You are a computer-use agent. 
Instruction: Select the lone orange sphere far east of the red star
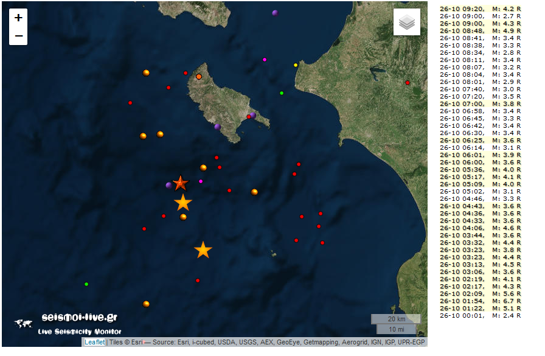coord(254,192)
